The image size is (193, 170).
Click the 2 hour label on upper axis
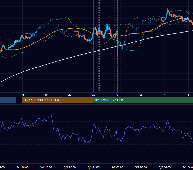(x=141, y=95)
